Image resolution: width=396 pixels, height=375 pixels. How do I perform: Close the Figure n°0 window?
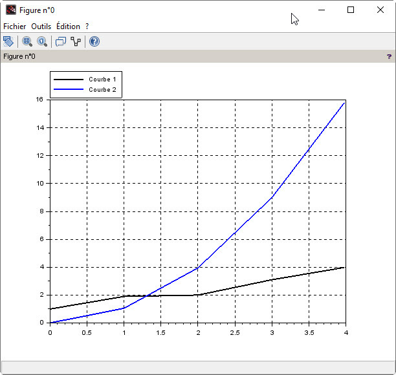click(x=380, y=10)
